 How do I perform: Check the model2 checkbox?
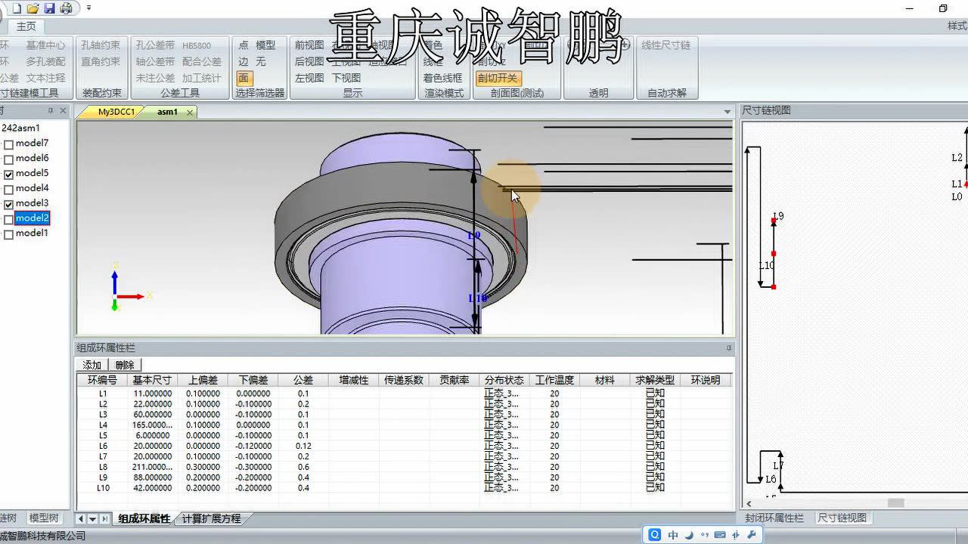pyautogui.click(x=8, y=220)
